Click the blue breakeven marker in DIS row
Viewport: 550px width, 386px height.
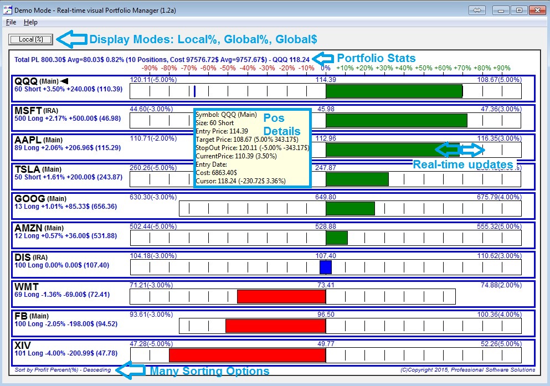click(326, 267)
